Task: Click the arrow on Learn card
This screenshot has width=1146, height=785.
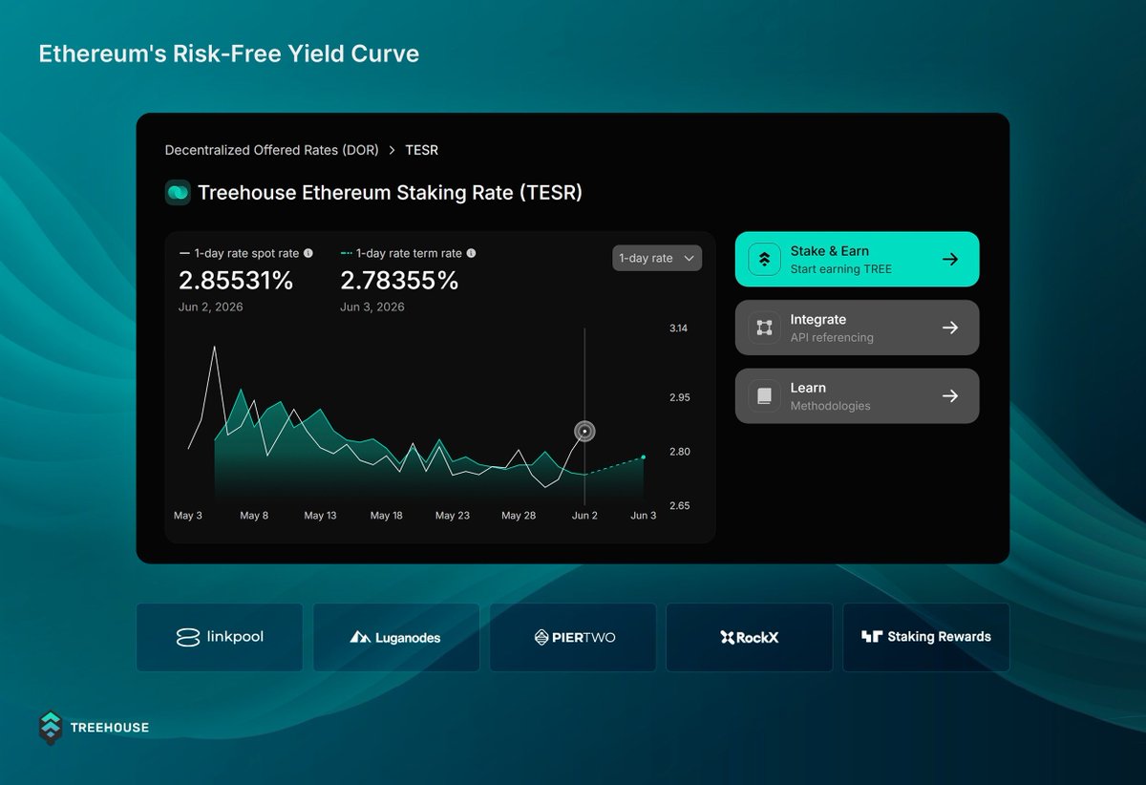Action: click(x=950, y=395)
